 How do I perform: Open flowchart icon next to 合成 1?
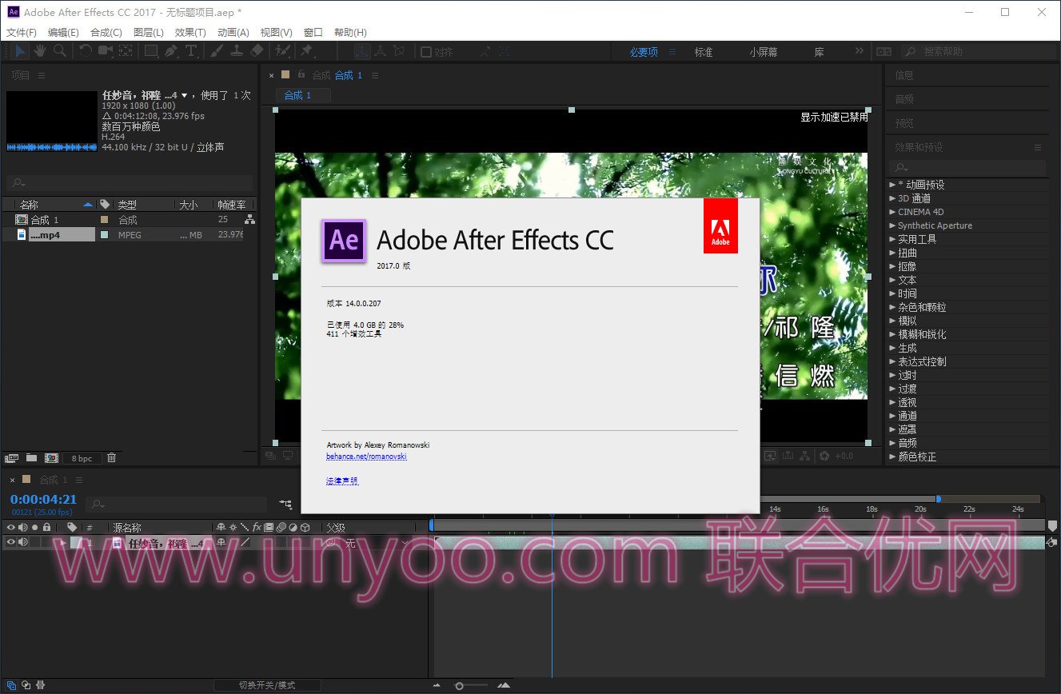click(x=249, y=219)
